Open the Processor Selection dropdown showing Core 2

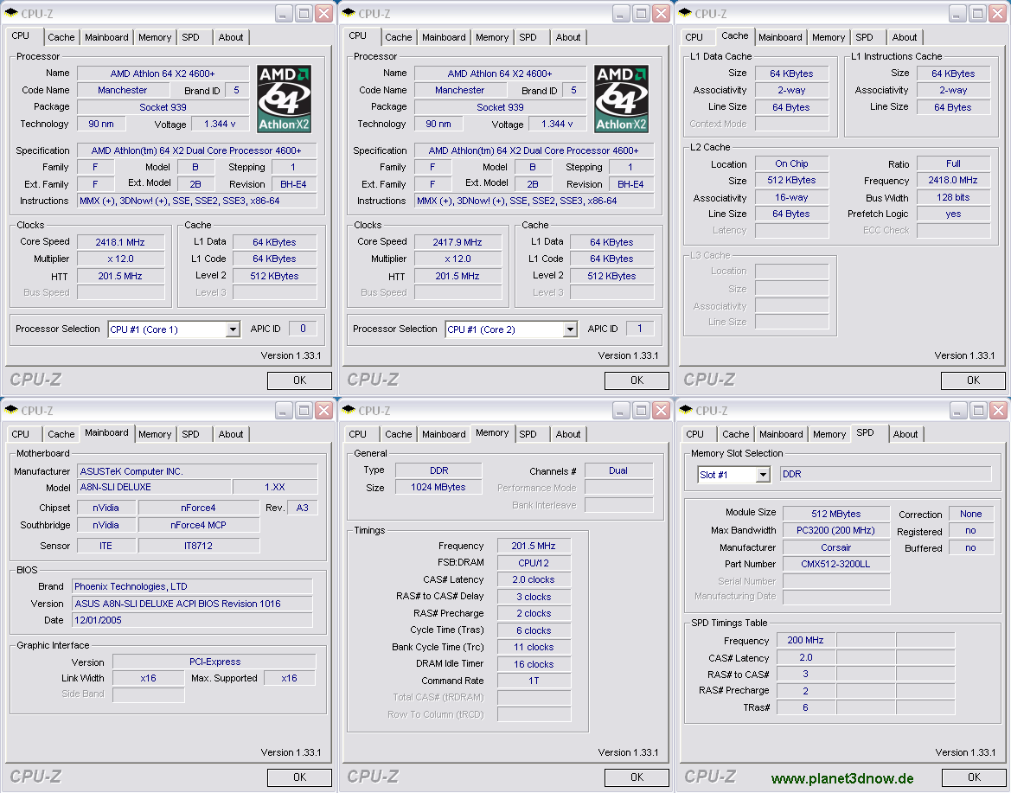pos(570,329)
